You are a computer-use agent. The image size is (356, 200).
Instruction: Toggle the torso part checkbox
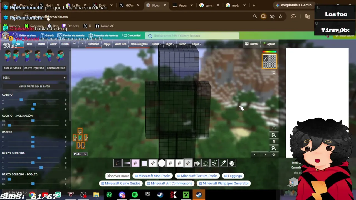[x=80, y=137]
